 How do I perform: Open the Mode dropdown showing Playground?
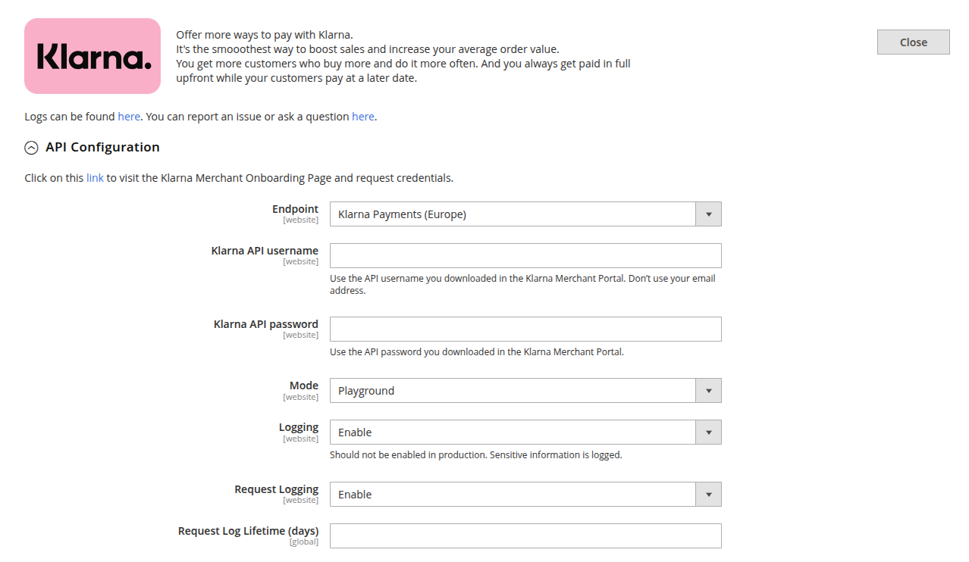(525, 391)
